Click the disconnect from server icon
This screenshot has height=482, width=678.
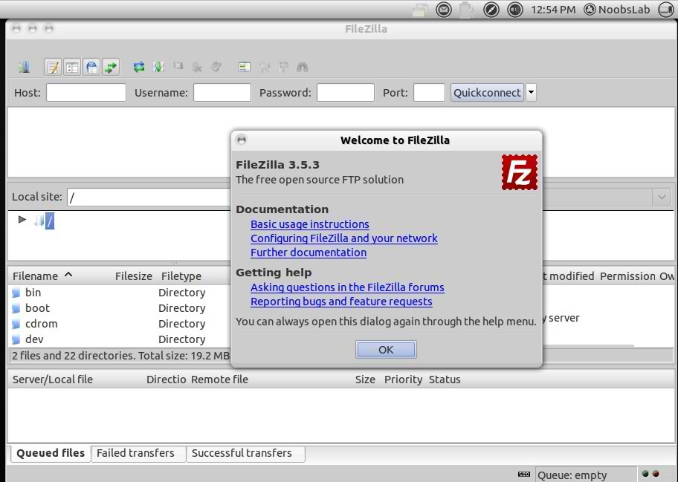[197, 67]
